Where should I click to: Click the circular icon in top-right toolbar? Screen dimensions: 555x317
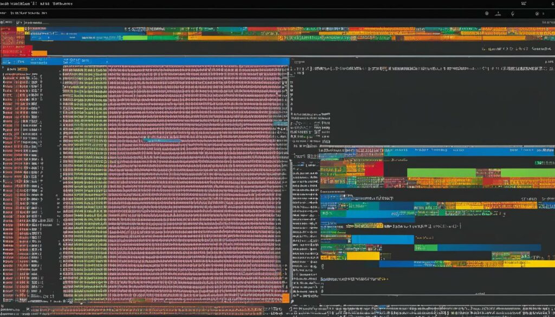coord(487,14)
